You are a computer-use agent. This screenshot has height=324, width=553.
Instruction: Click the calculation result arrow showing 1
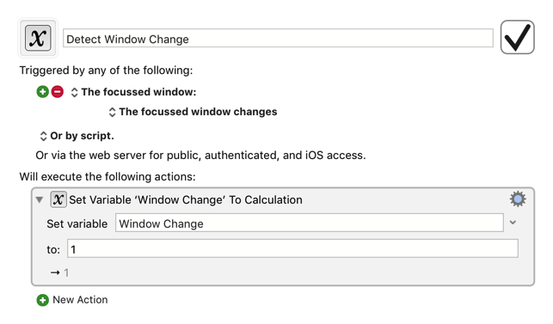(x=59, y=273)
